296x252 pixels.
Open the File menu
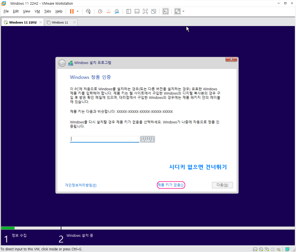click(6, 11)
